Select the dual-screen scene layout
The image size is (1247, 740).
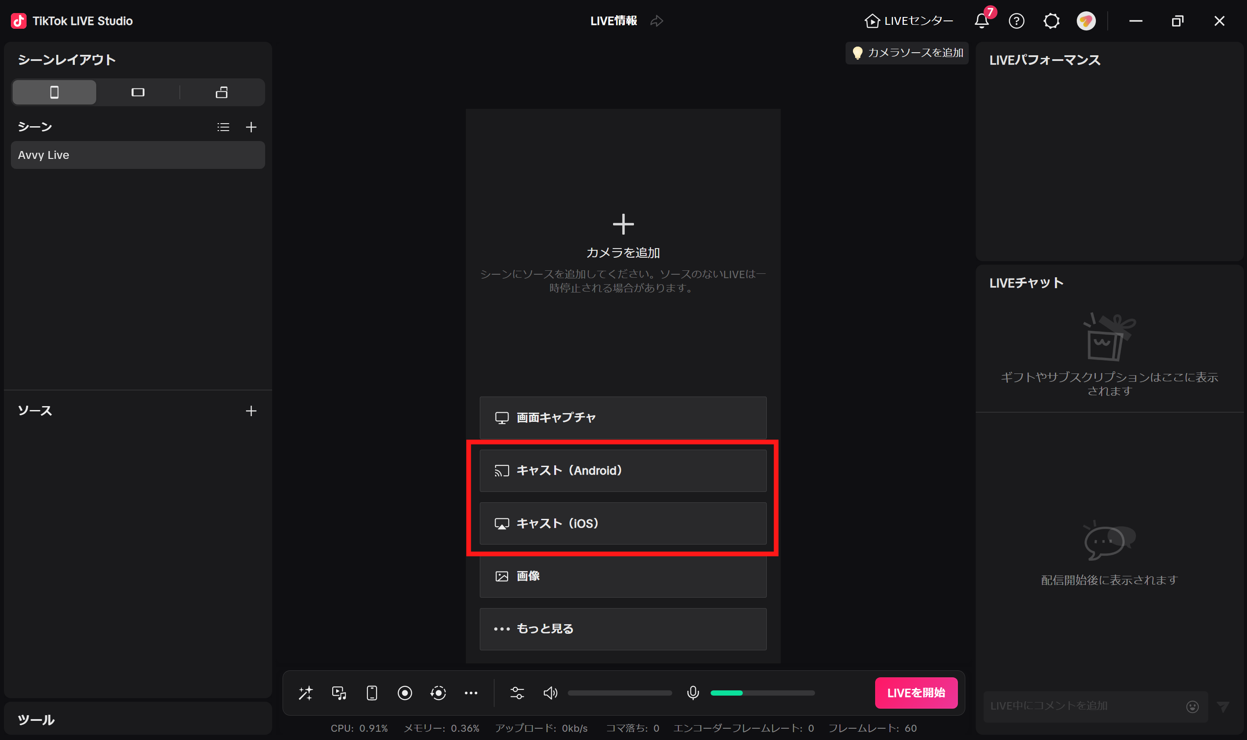pyautogui.click(x=222, y=92)
